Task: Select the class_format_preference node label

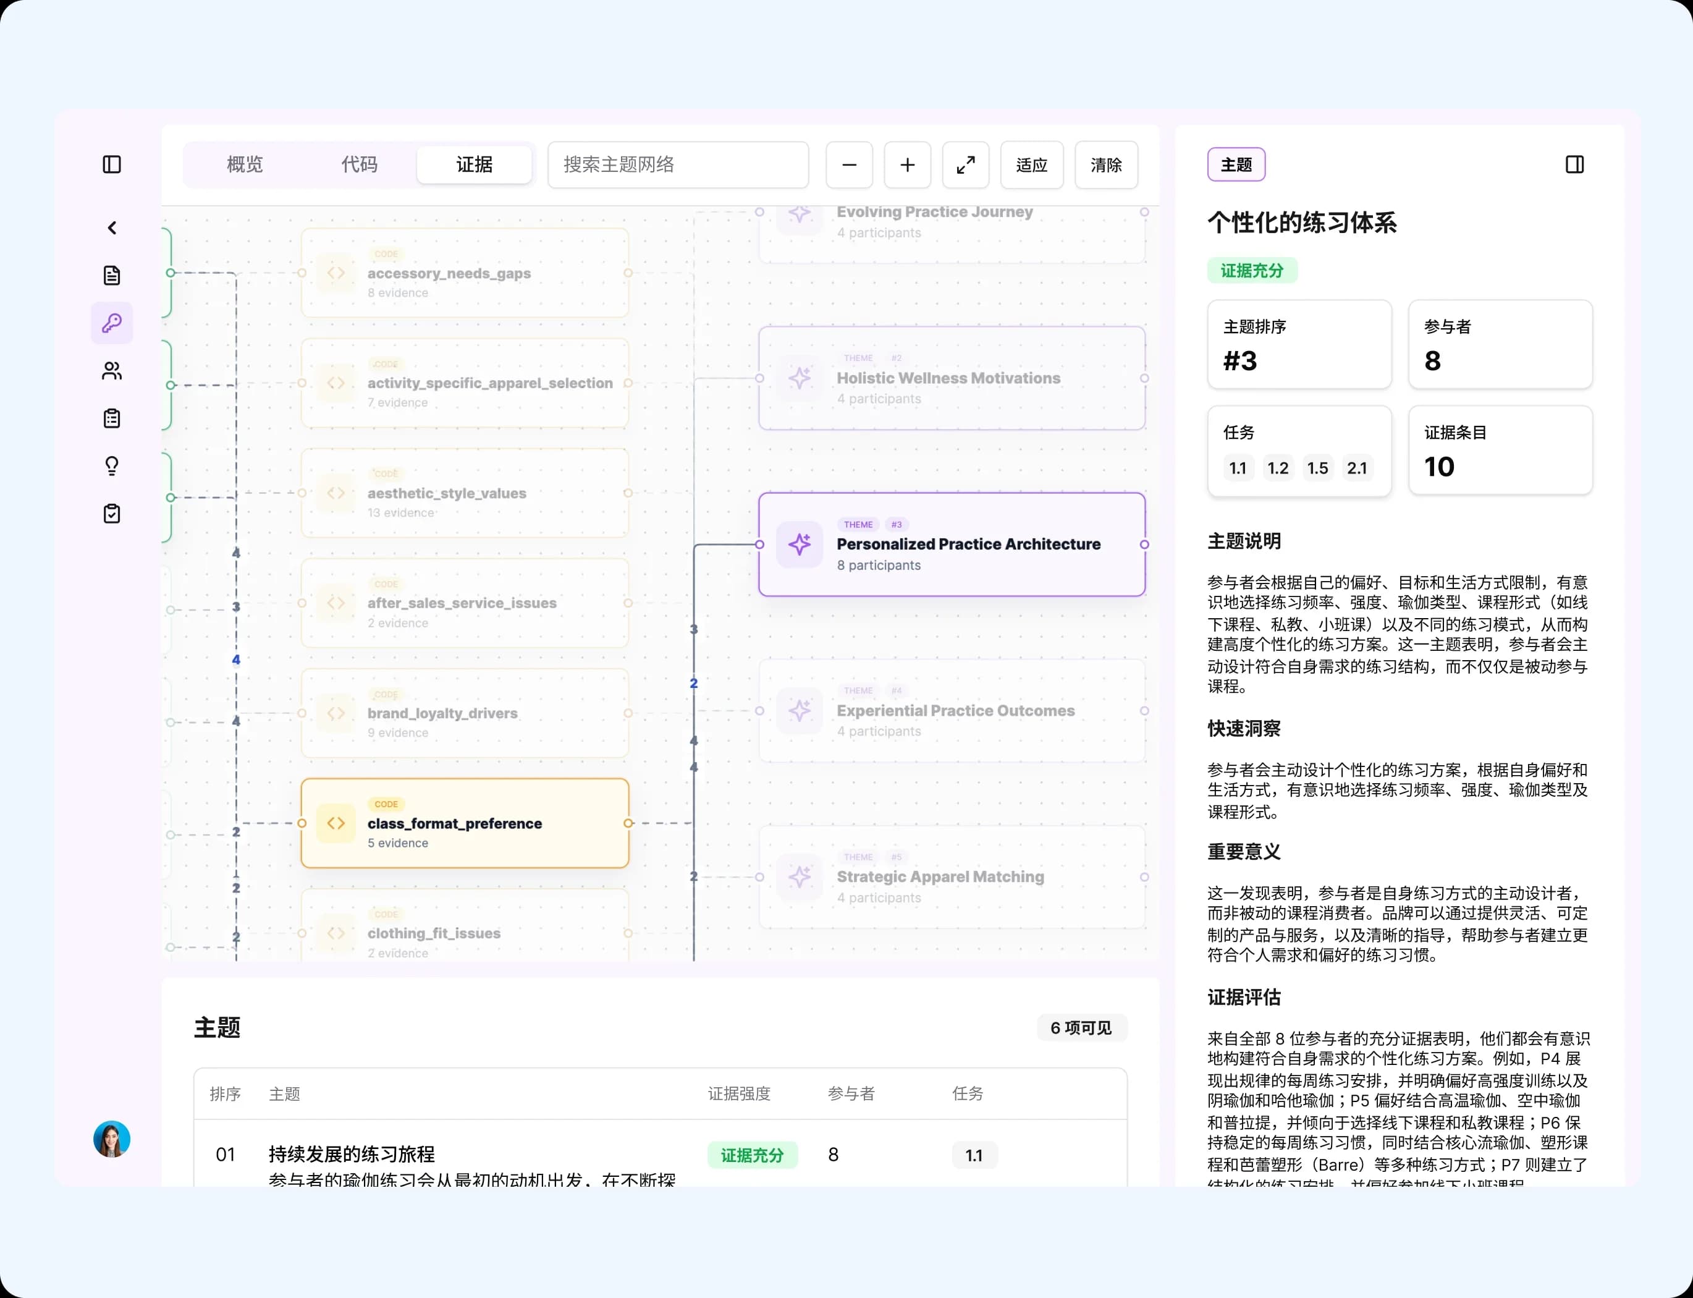Action: click(455, 823)
